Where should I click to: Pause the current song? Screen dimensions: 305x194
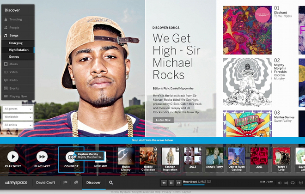pyautogui.click(x=171, y=183)
